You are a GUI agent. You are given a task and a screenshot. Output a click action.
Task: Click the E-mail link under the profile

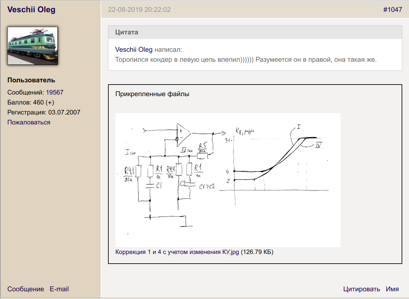(59, 289)
